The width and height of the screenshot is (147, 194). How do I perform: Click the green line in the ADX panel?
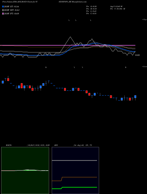point(74,188)
